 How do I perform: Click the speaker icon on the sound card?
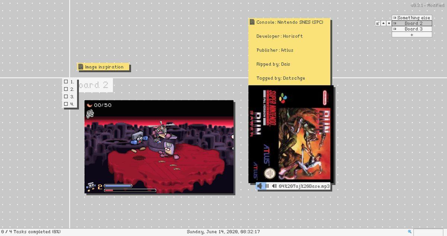260,186
